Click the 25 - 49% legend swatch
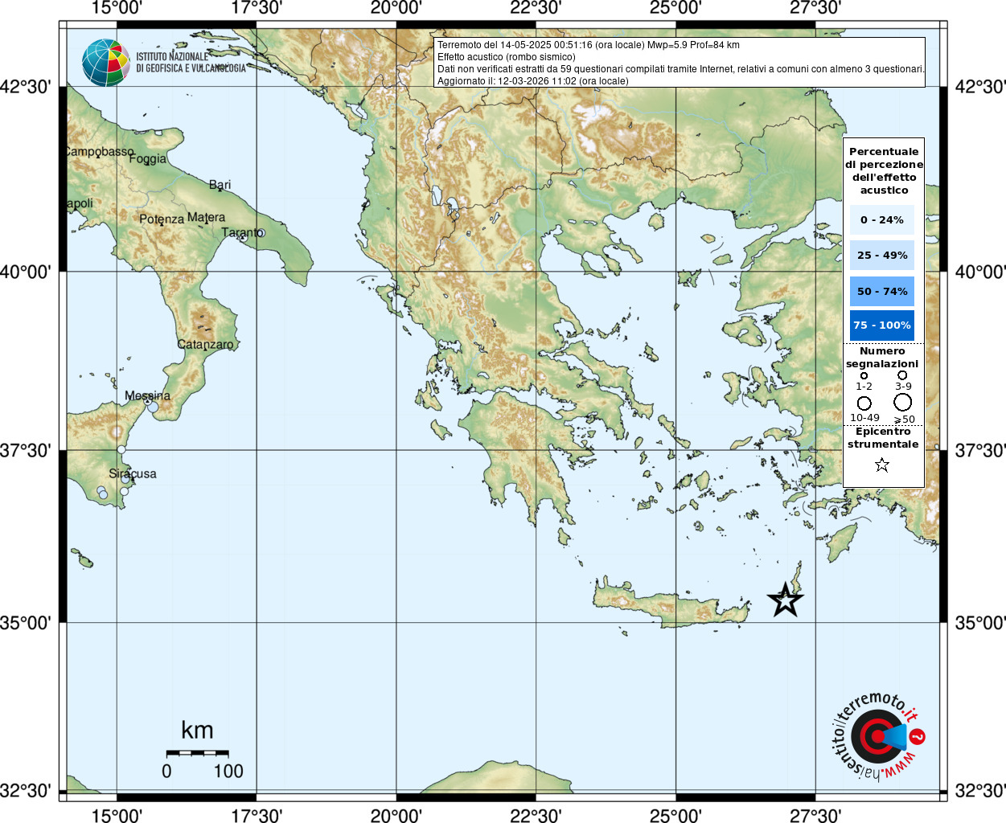The image size is (1006, 823). click(881, 255)
